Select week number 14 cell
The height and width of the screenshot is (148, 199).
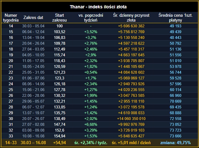pos(11,26)
